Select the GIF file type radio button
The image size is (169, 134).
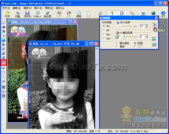pyautogui.click(x=104, y=30)
